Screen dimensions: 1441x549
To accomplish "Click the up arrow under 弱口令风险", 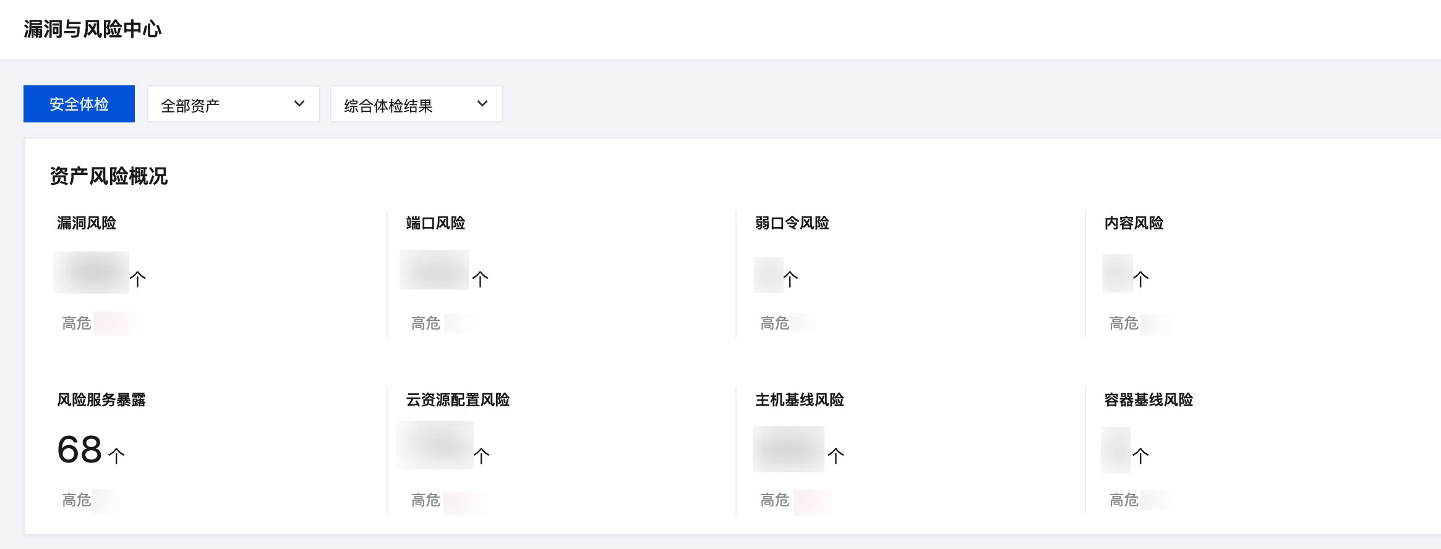I will (x=790, y=279).
